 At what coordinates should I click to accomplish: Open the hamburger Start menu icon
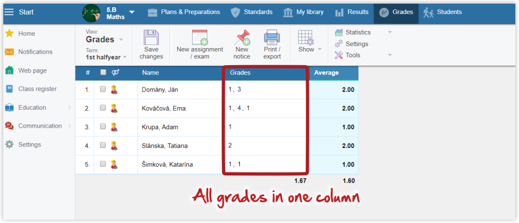9,12
